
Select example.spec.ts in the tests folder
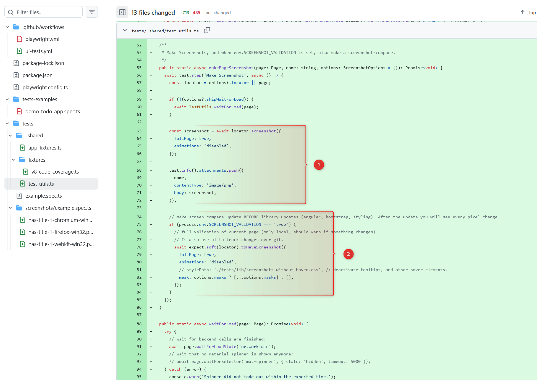(x=43, y=196)
